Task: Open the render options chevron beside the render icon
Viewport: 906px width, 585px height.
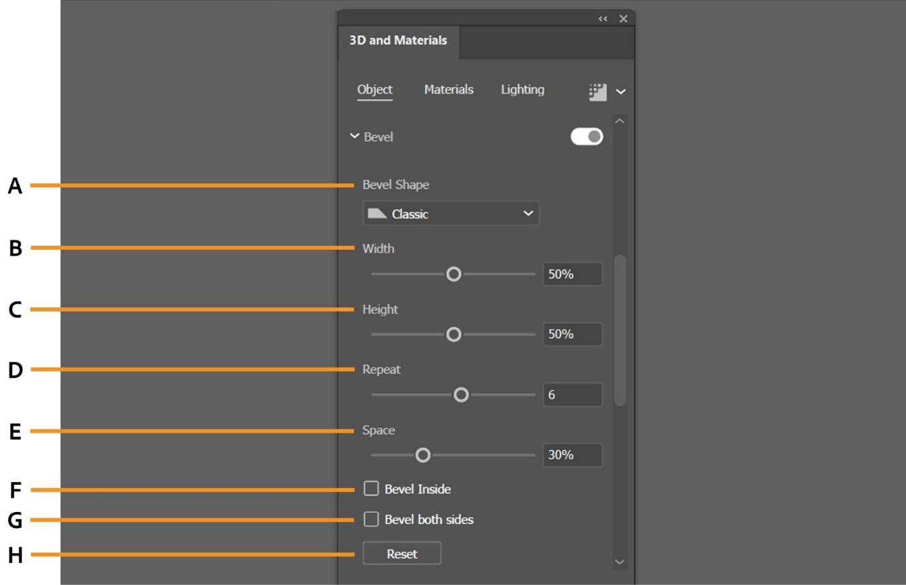Action: pyautogui.click(x=620, y=91)
